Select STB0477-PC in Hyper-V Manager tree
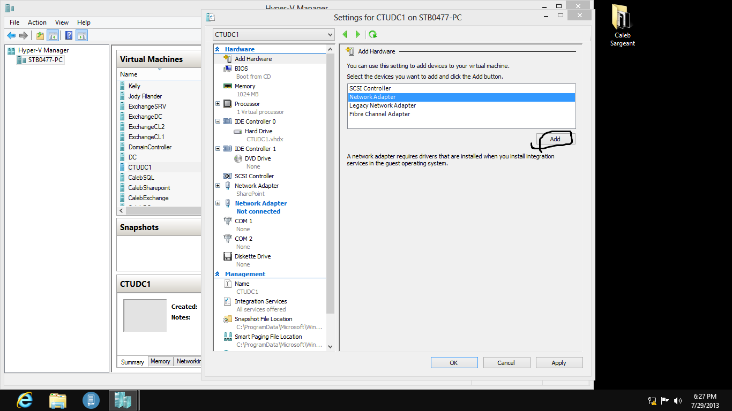This screenshot has width=732, height=411. point(41,60)
